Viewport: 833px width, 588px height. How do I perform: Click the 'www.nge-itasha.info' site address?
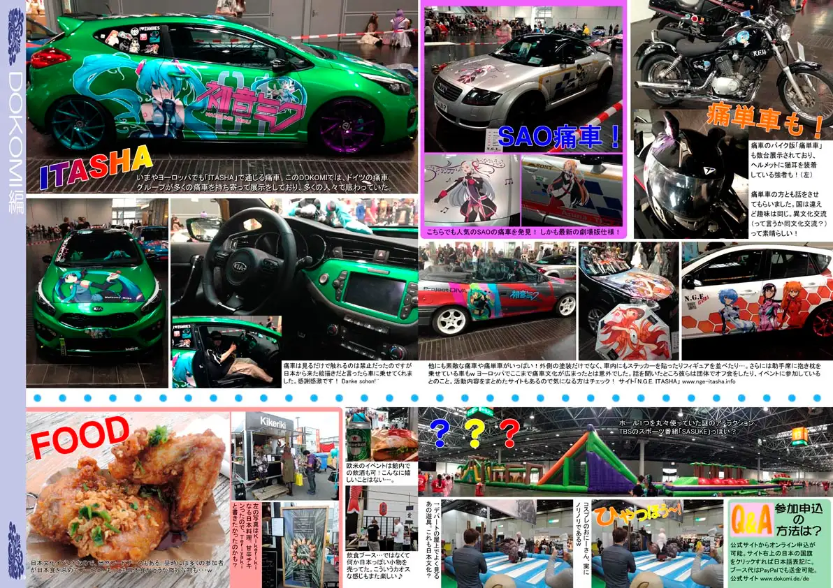709,381
